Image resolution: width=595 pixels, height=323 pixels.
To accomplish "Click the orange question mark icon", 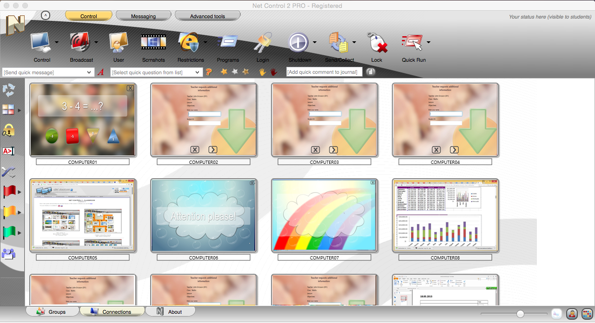I will point(209,72).
